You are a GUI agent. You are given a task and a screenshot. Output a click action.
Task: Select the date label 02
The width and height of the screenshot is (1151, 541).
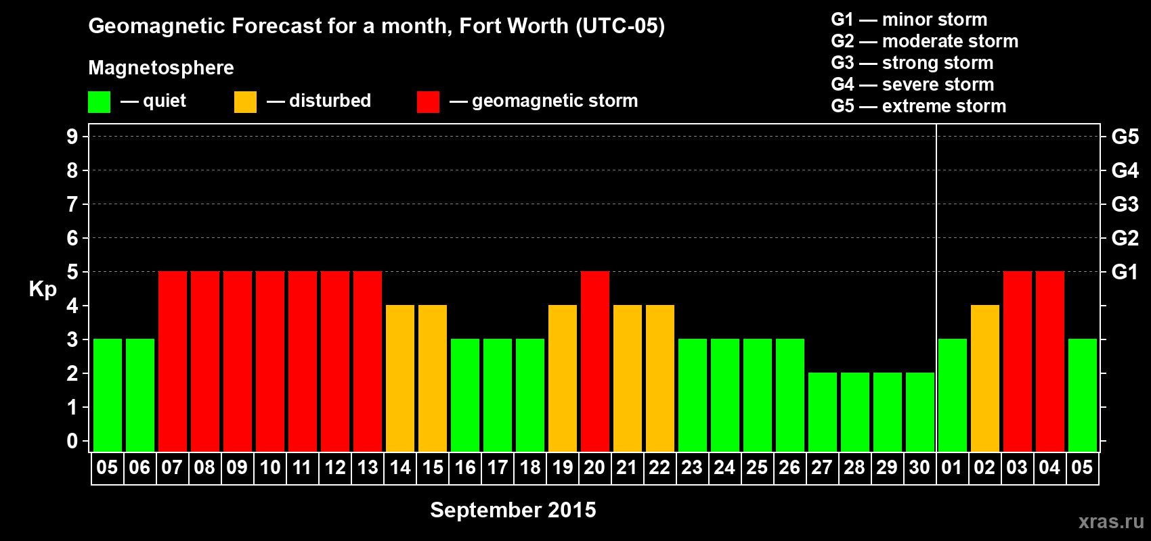(984, 467)
